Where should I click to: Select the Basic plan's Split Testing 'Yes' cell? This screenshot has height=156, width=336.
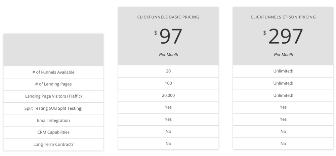pos(168,107)
